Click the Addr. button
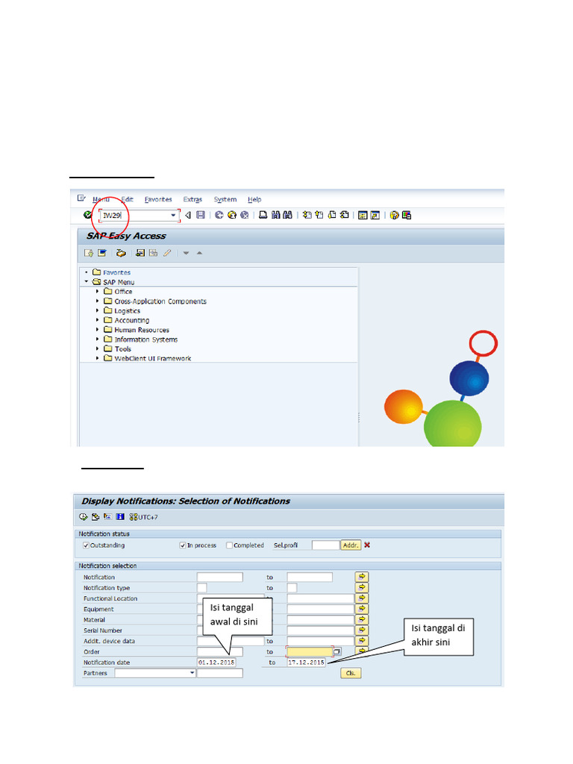 351,545
